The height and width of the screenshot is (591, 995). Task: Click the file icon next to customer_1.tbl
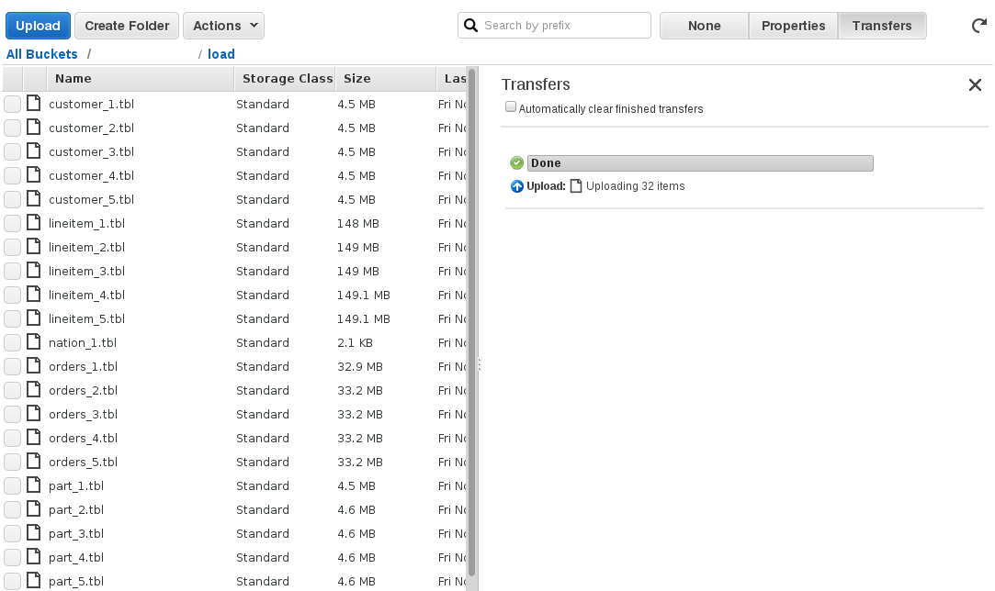[x=34, y=104]
